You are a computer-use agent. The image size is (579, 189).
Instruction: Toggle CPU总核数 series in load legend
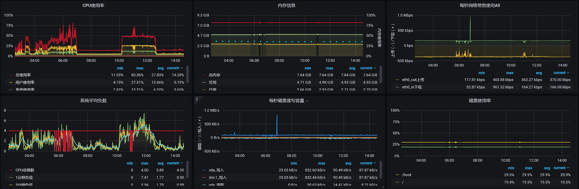(x=25, y=170)
